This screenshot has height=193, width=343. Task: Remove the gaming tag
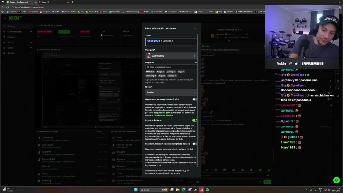pyautogui.click(x=174, y=72)
